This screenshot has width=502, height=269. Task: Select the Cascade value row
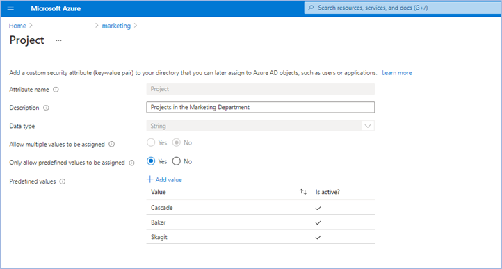[x=261, y=208]
